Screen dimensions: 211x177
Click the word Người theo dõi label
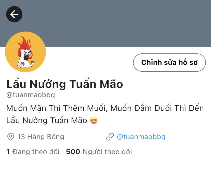point(107,152)
